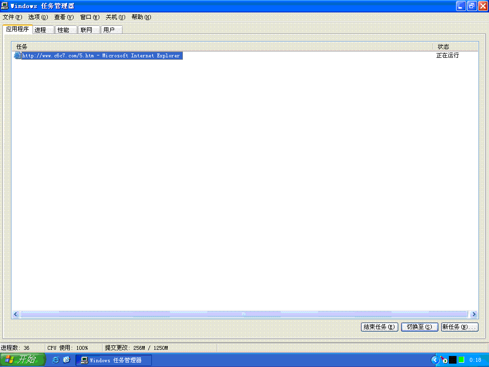Image resolution: width=489 pixels, height=367 pixels.
Task: Open the 文件(F) menu
Action: (x=12, y=17)
